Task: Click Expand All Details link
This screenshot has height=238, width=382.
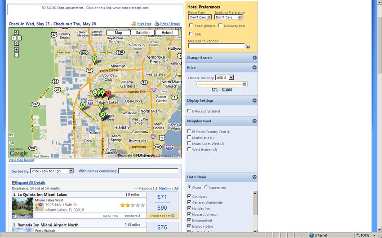Action: pyautogui.click(x=31, y=182)
